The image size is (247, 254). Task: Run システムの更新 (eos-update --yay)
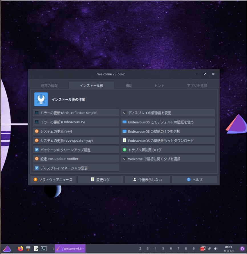[x=76, y=141]
